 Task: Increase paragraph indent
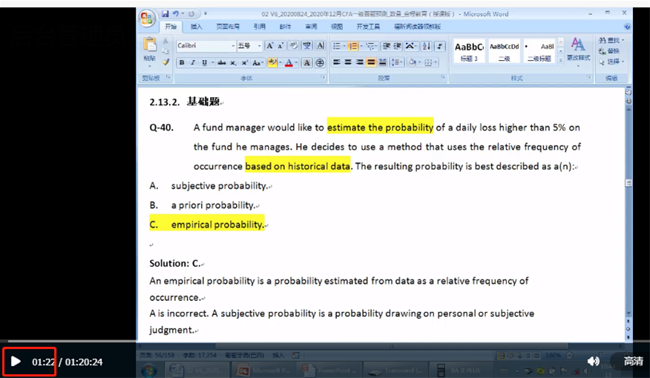[x=397, y=45]
